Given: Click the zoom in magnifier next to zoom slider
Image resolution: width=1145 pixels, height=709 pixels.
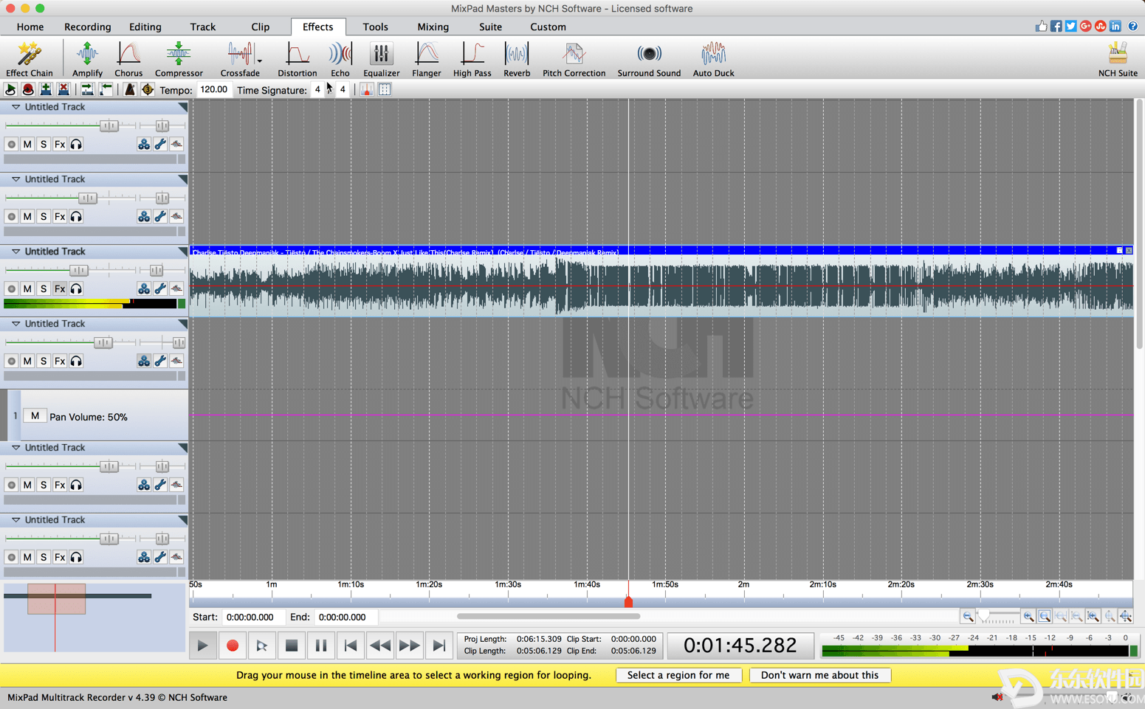Looking at the screenshot, I should tap(1028, 617).
